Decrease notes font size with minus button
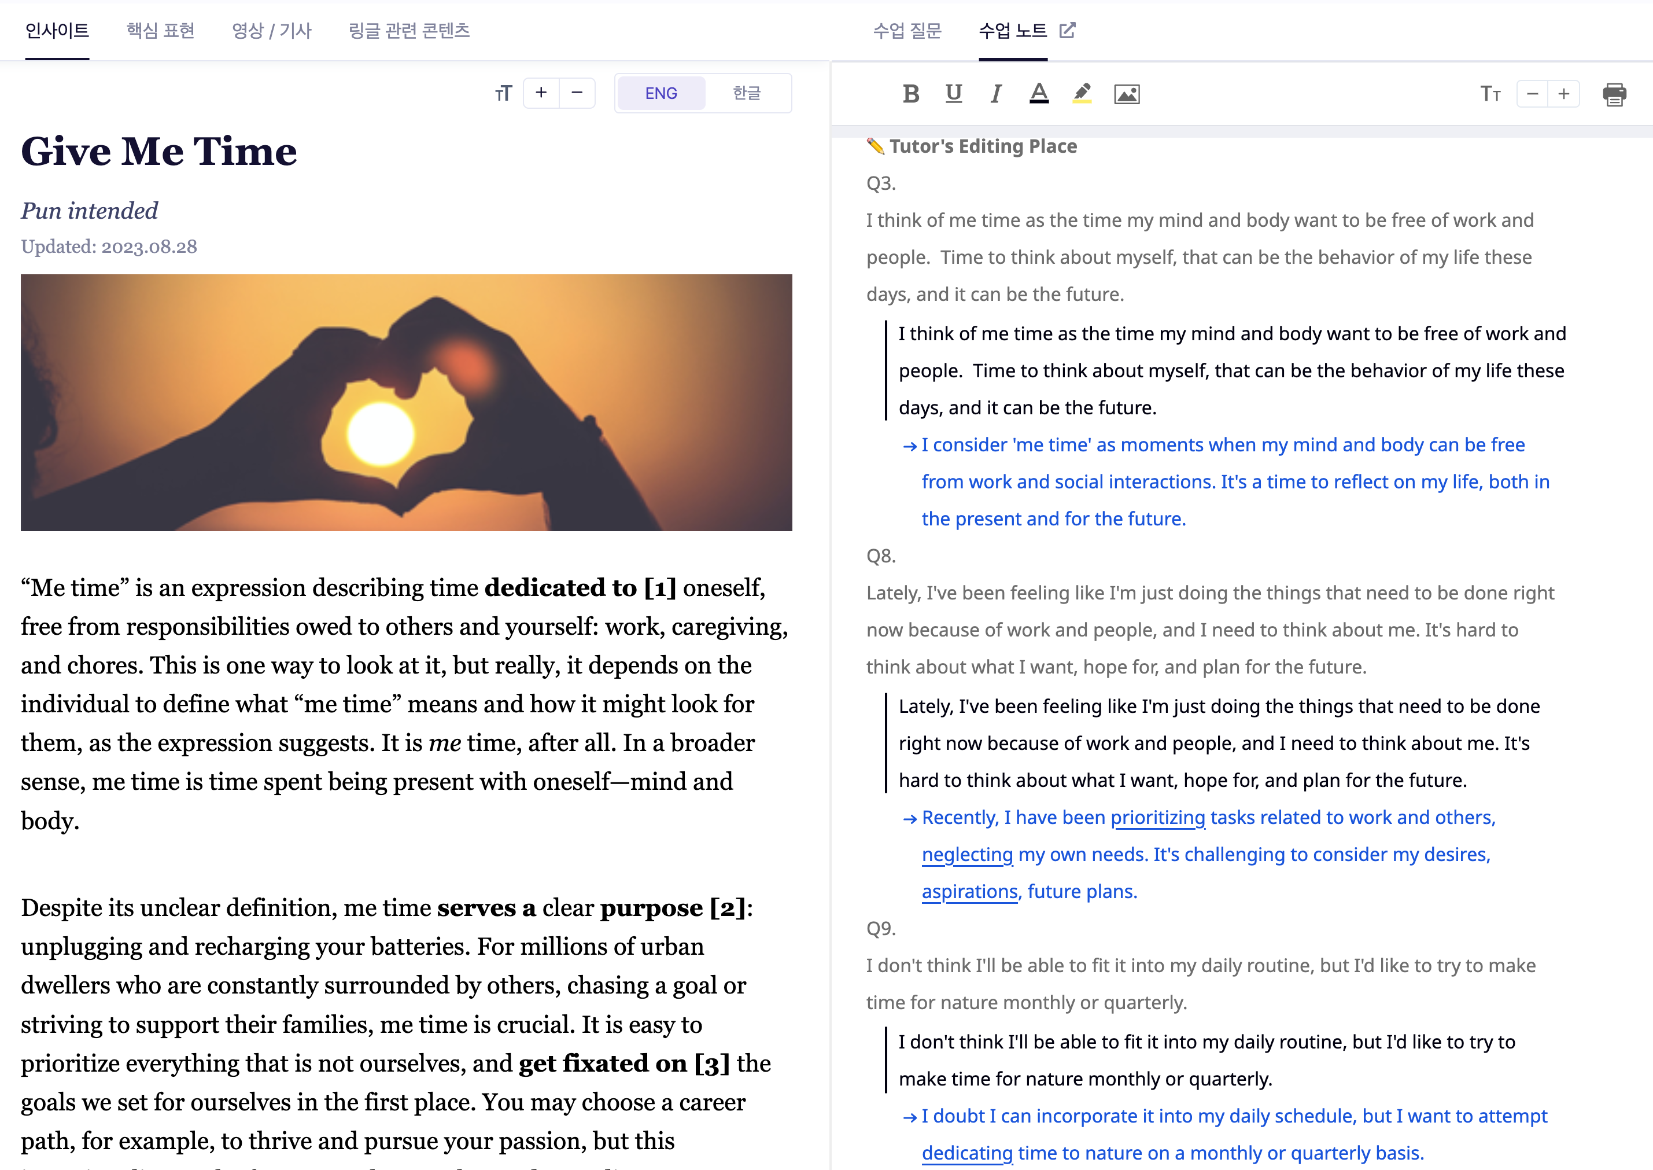 coord(1532,94)
